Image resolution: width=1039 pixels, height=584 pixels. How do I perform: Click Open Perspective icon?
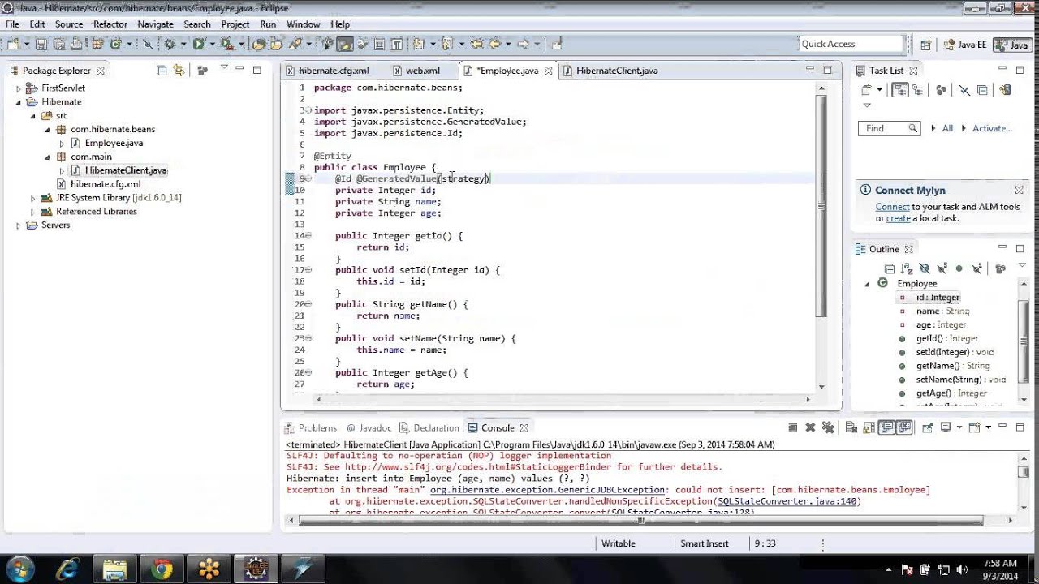click(925, 45)
